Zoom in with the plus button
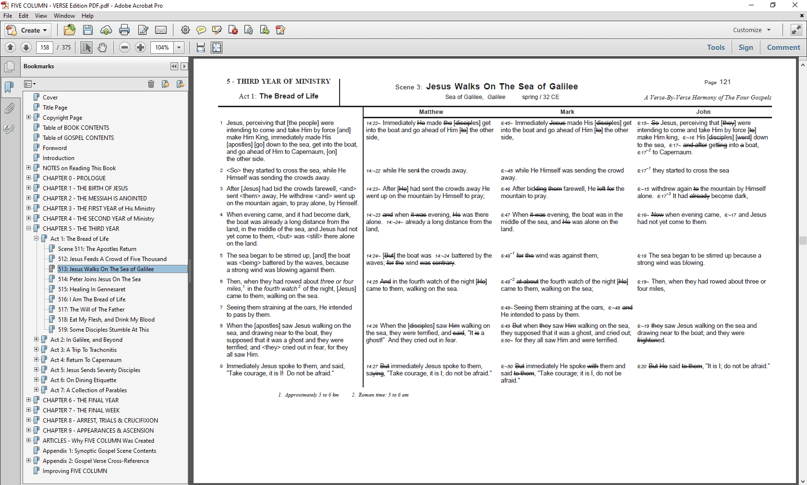The height and width of the screenshot is (485, 807). coord(141,48)
